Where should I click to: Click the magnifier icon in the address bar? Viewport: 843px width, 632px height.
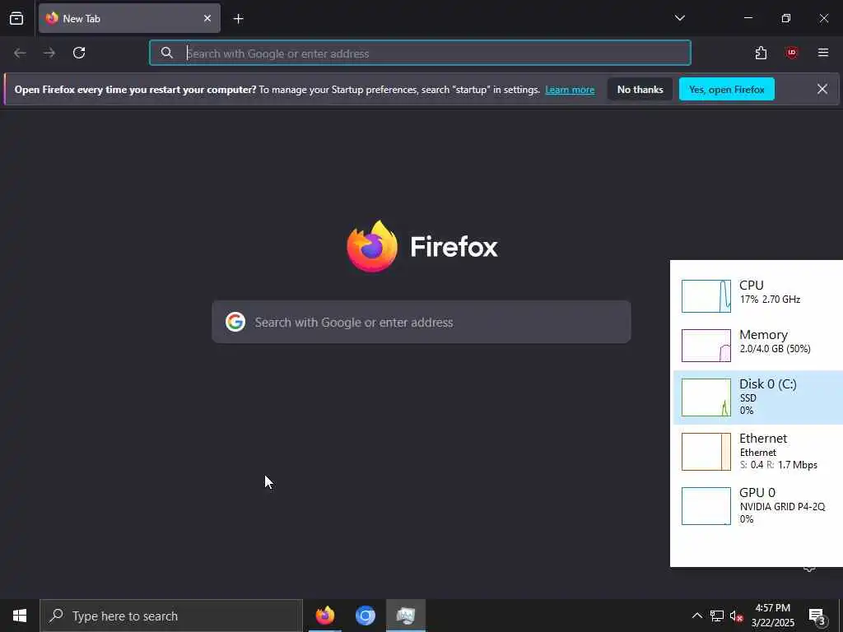(166, 53)
